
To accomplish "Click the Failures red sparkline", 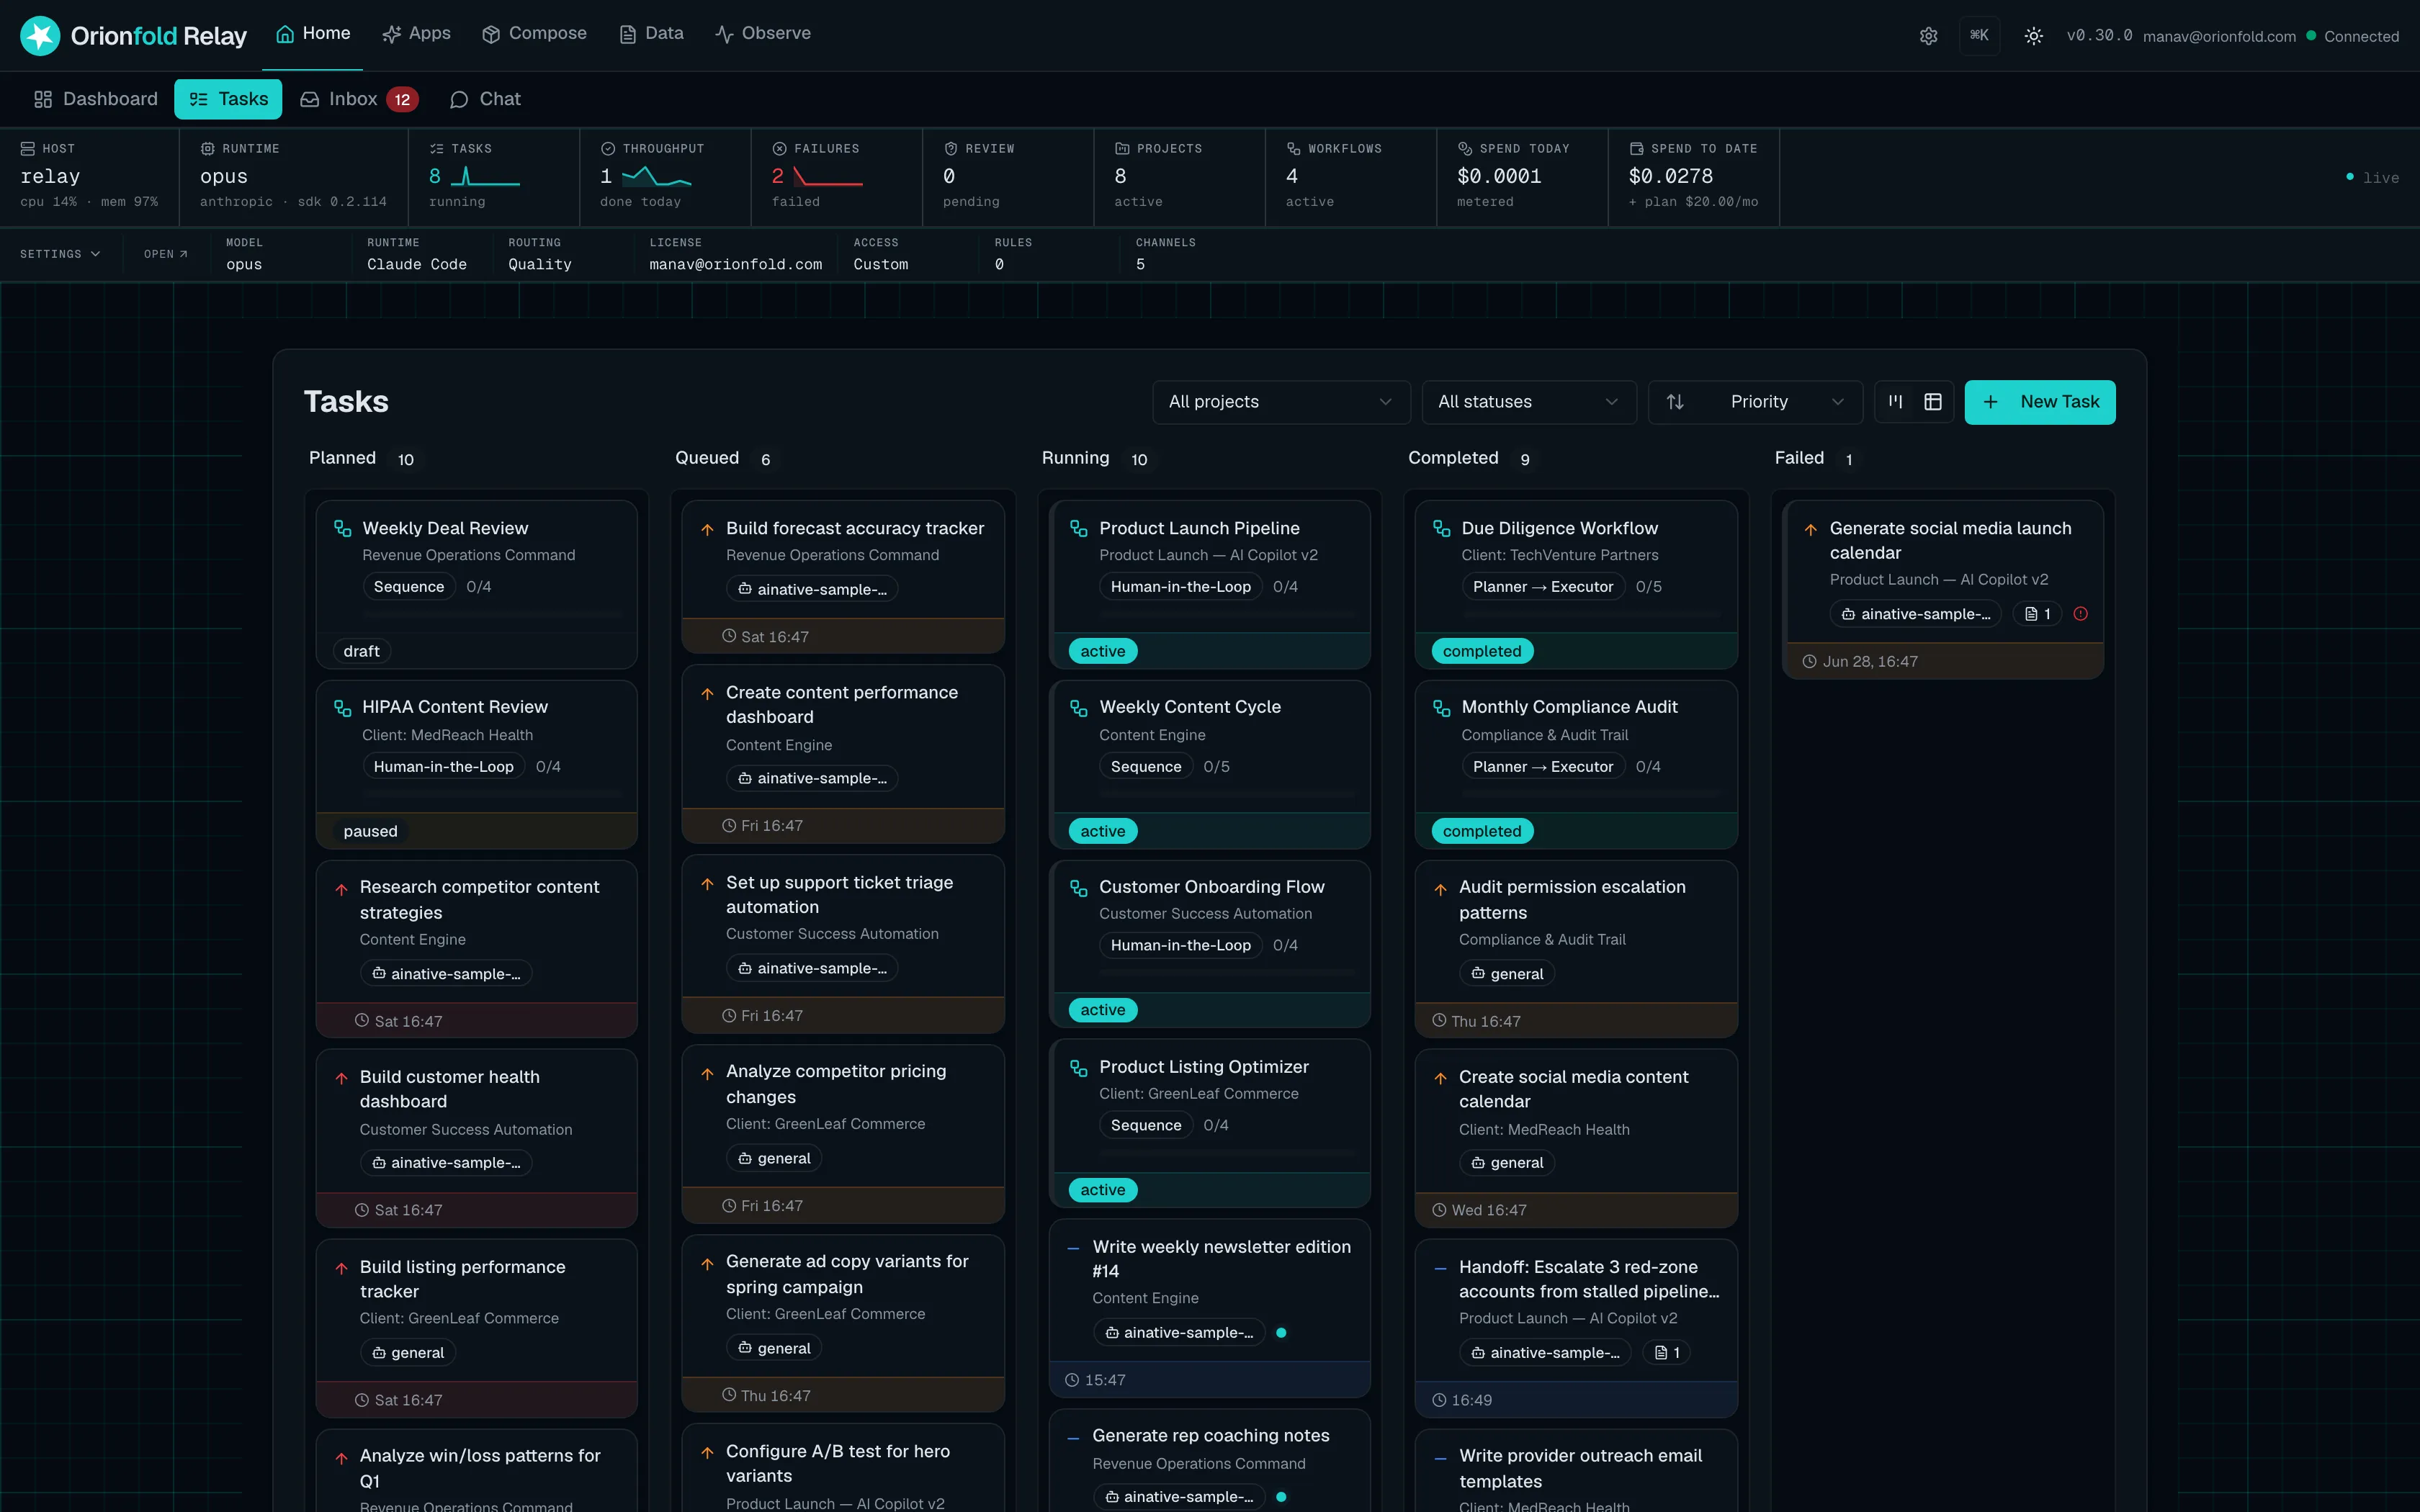I will [x=827, y=177].
